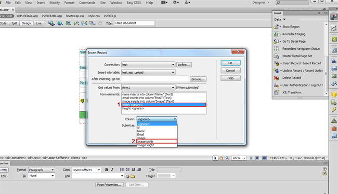Open the Data category dropdown in Insert panel
The width and height of the screenshot is (338, 194).
tap(280, 19)
